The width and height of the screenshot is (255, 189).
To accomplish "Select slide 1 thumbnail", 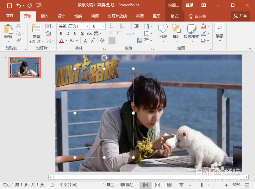I will (25, 67).
